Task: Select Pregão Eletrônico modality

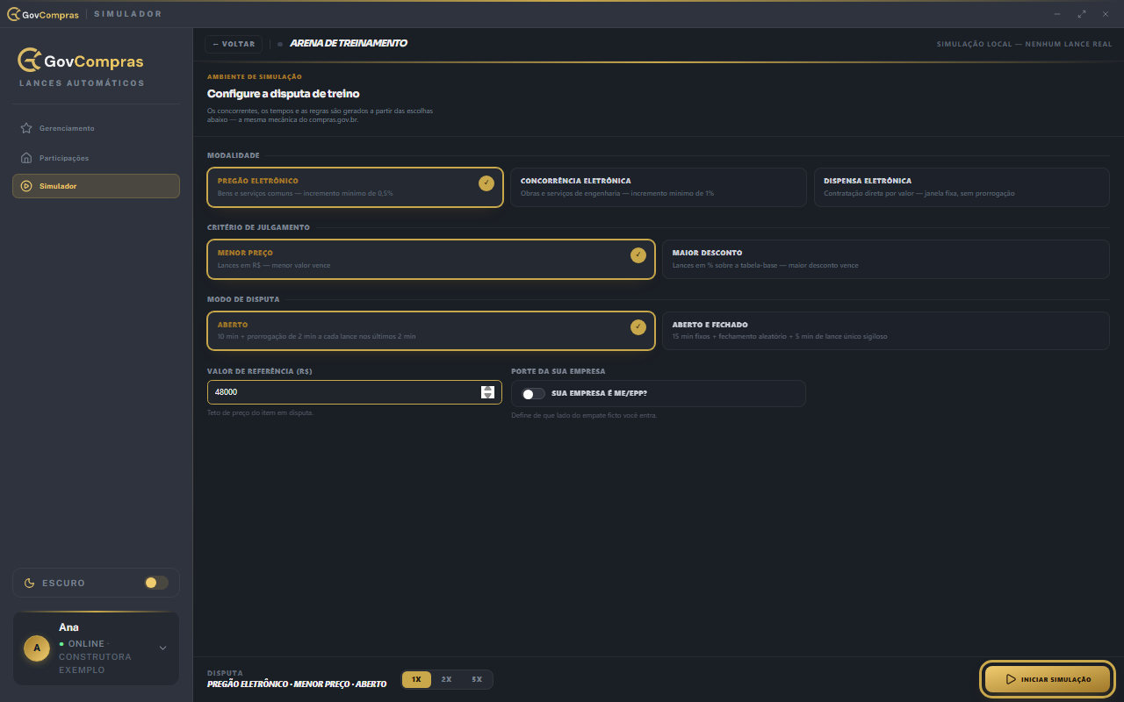Action: click(355, 187)
